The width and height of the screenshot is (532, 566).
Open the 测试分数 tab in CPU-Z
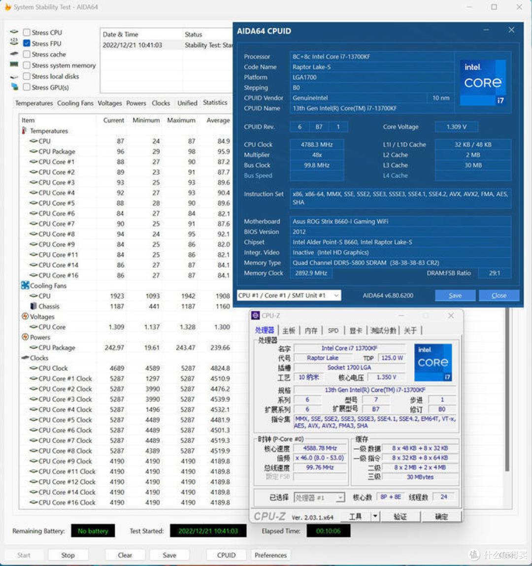(x=383, y=330)
